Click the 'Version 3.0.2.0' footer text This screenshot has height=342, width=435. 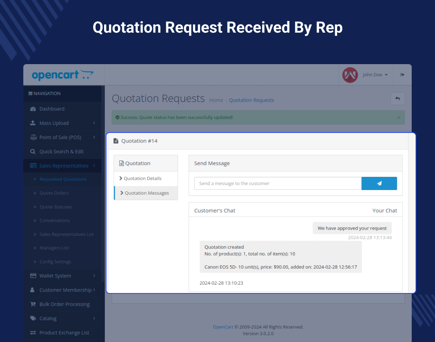click(258, 334)
